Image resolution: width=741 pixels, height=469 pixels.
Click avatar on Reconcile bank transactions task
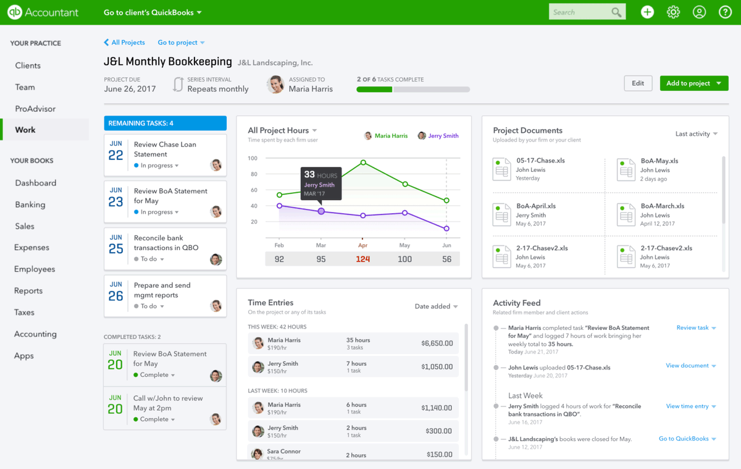216,259
